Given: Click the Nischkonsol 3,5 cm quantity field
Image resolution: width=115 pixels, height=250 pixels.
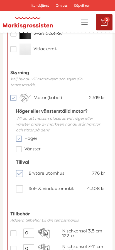Looking at the screenshot, I should (29, 233).
